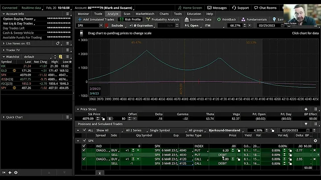Open the Probability Analysis sub-tab

pos(163,20)
